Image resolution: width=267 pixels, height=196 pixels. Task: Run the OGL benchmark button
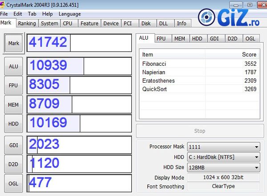pyautogui.click(x=13, y=184)
